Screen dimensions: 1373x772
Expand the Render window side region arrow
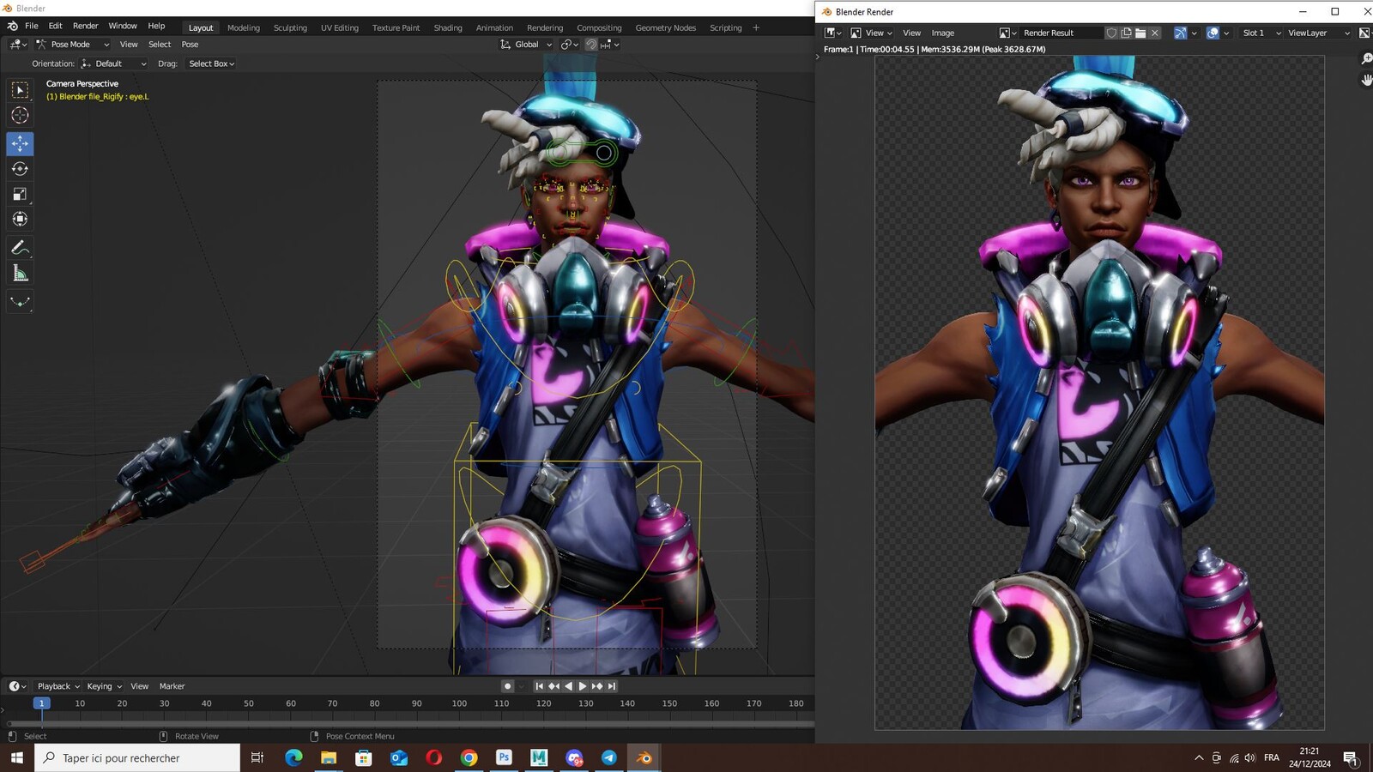[x=818, y=57]
